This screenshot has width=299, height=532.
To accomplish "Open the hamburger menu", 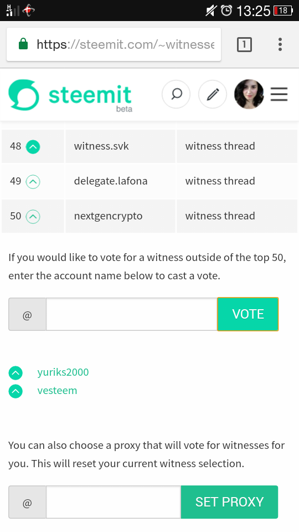I will tap(279, 94).
